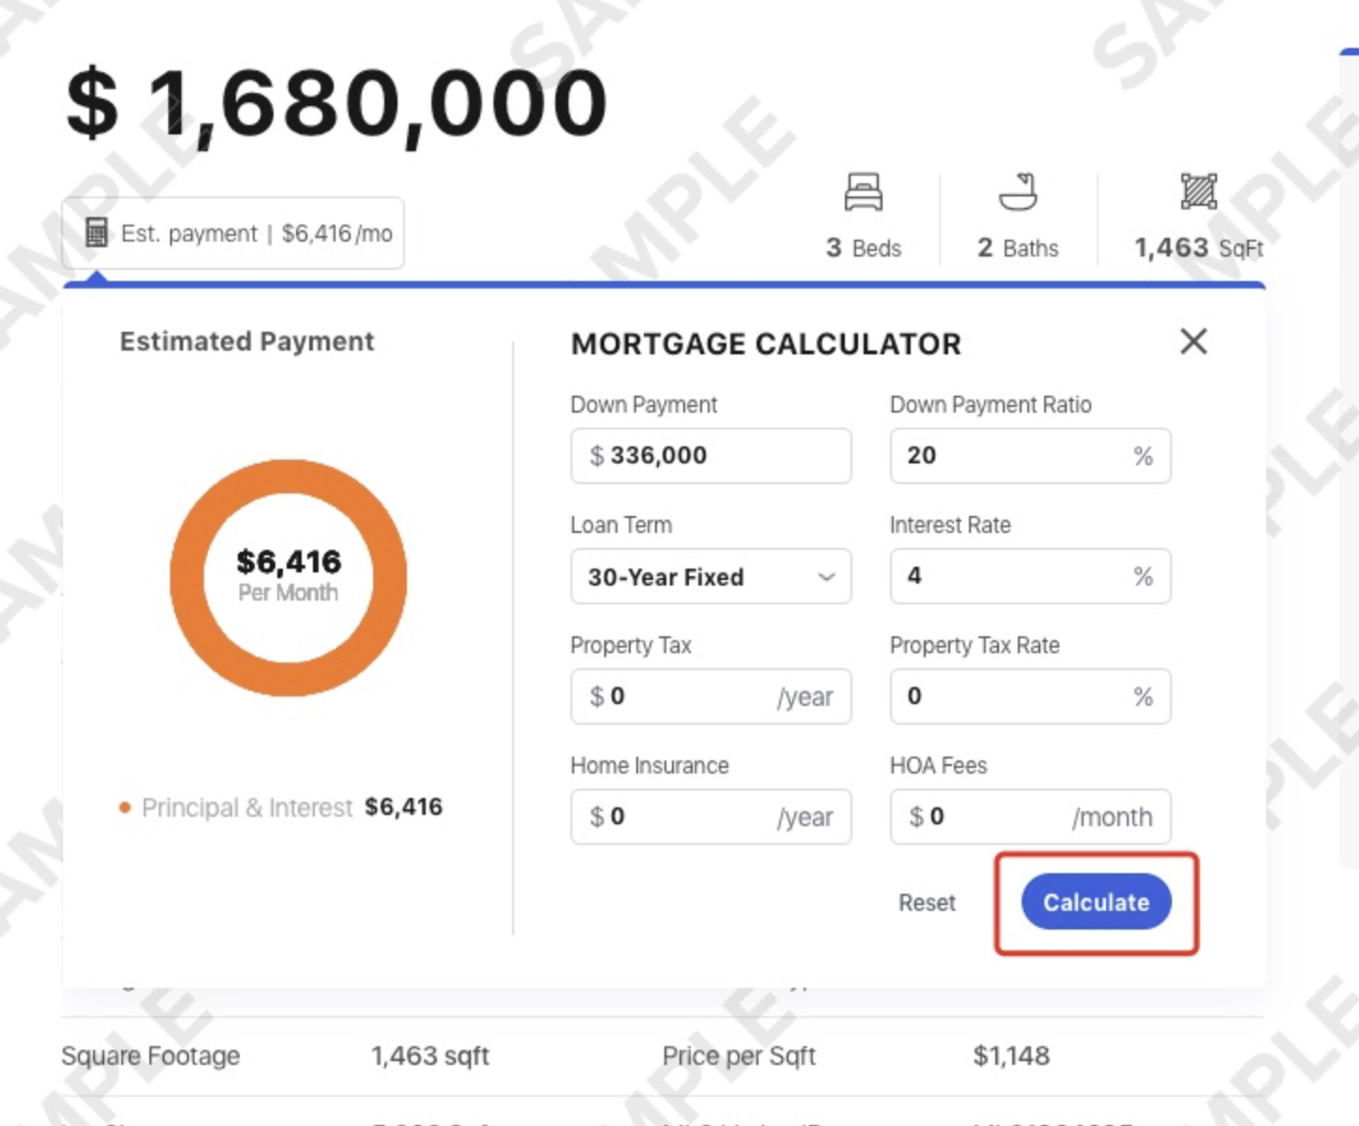Screen dimensions: 1359x1126
Task: Click the square footage icon above 1,463 SqFt
Action: click(x=1198, y=192)
